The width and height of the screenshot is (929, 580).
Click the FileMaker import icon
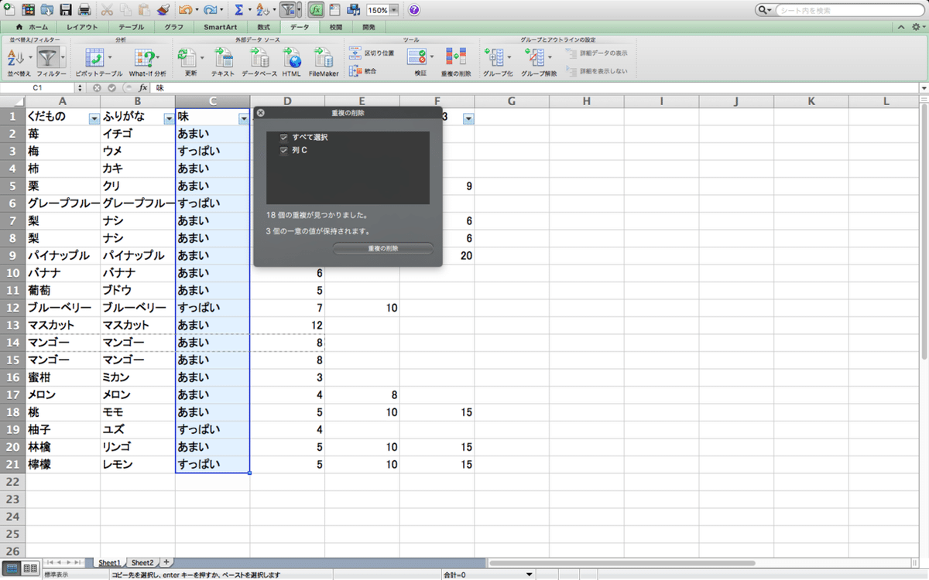click(324, 57)
